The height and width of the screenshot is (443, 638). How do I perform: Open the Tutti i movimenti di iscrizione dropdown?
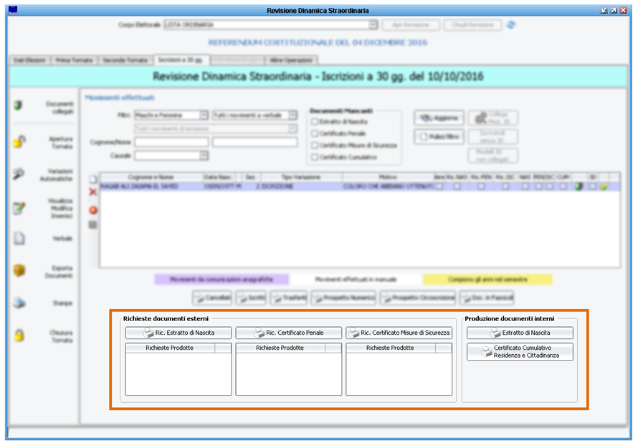[292, 129]
